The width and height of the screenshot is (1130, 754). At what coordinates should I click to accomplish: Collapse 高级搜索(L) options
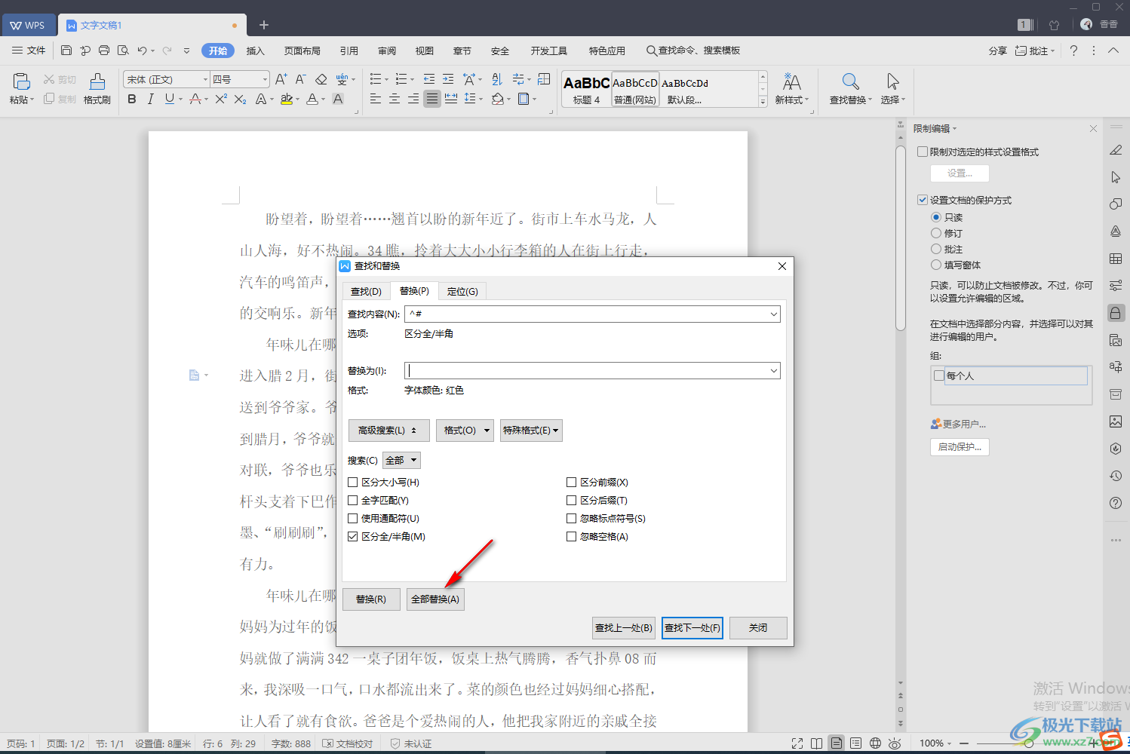click(388, 431)
